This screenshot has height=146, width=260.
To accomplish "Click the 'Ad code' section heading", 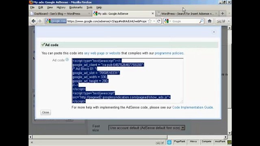I will pyautogui.click(x=52, y=45).
